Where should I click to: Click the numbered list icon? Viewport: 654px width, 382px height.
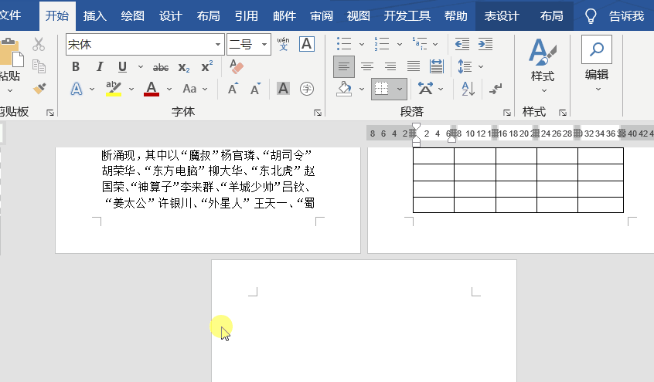382,44
